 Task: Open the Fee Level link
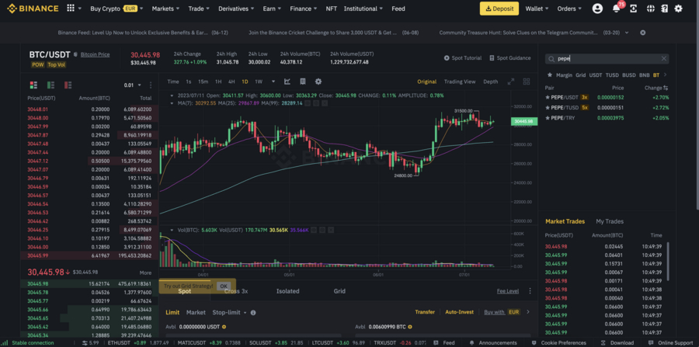[508, 291]
